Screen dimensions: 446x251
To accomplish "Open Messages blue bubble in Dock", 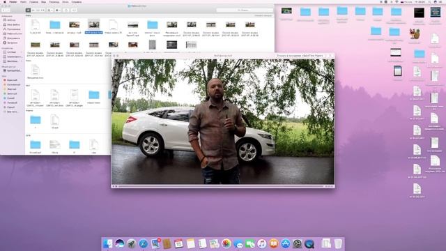I will (238, 243).
